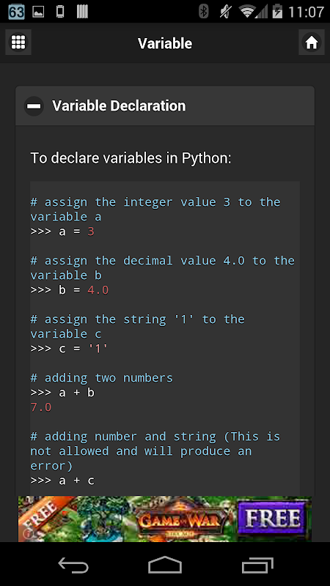Tap the purple FREE ad button
The height and width of the screenshot is (586, 330).
point(272,518)
